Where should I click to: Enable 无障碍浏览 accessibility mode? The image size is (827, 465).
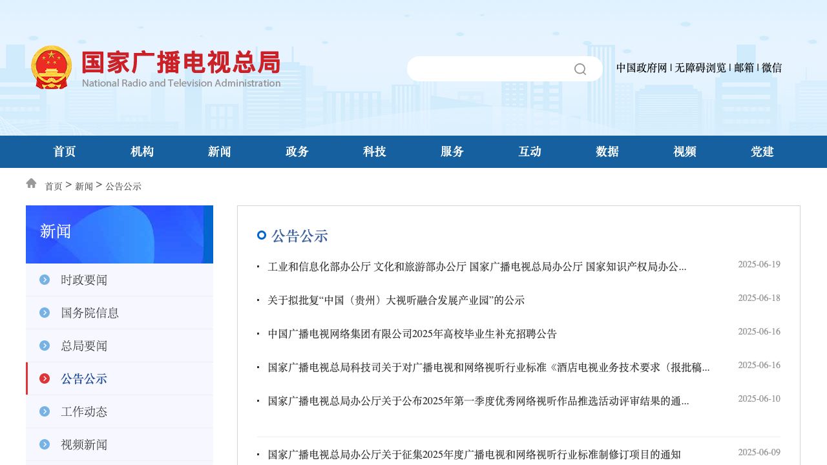coord(700,68)
